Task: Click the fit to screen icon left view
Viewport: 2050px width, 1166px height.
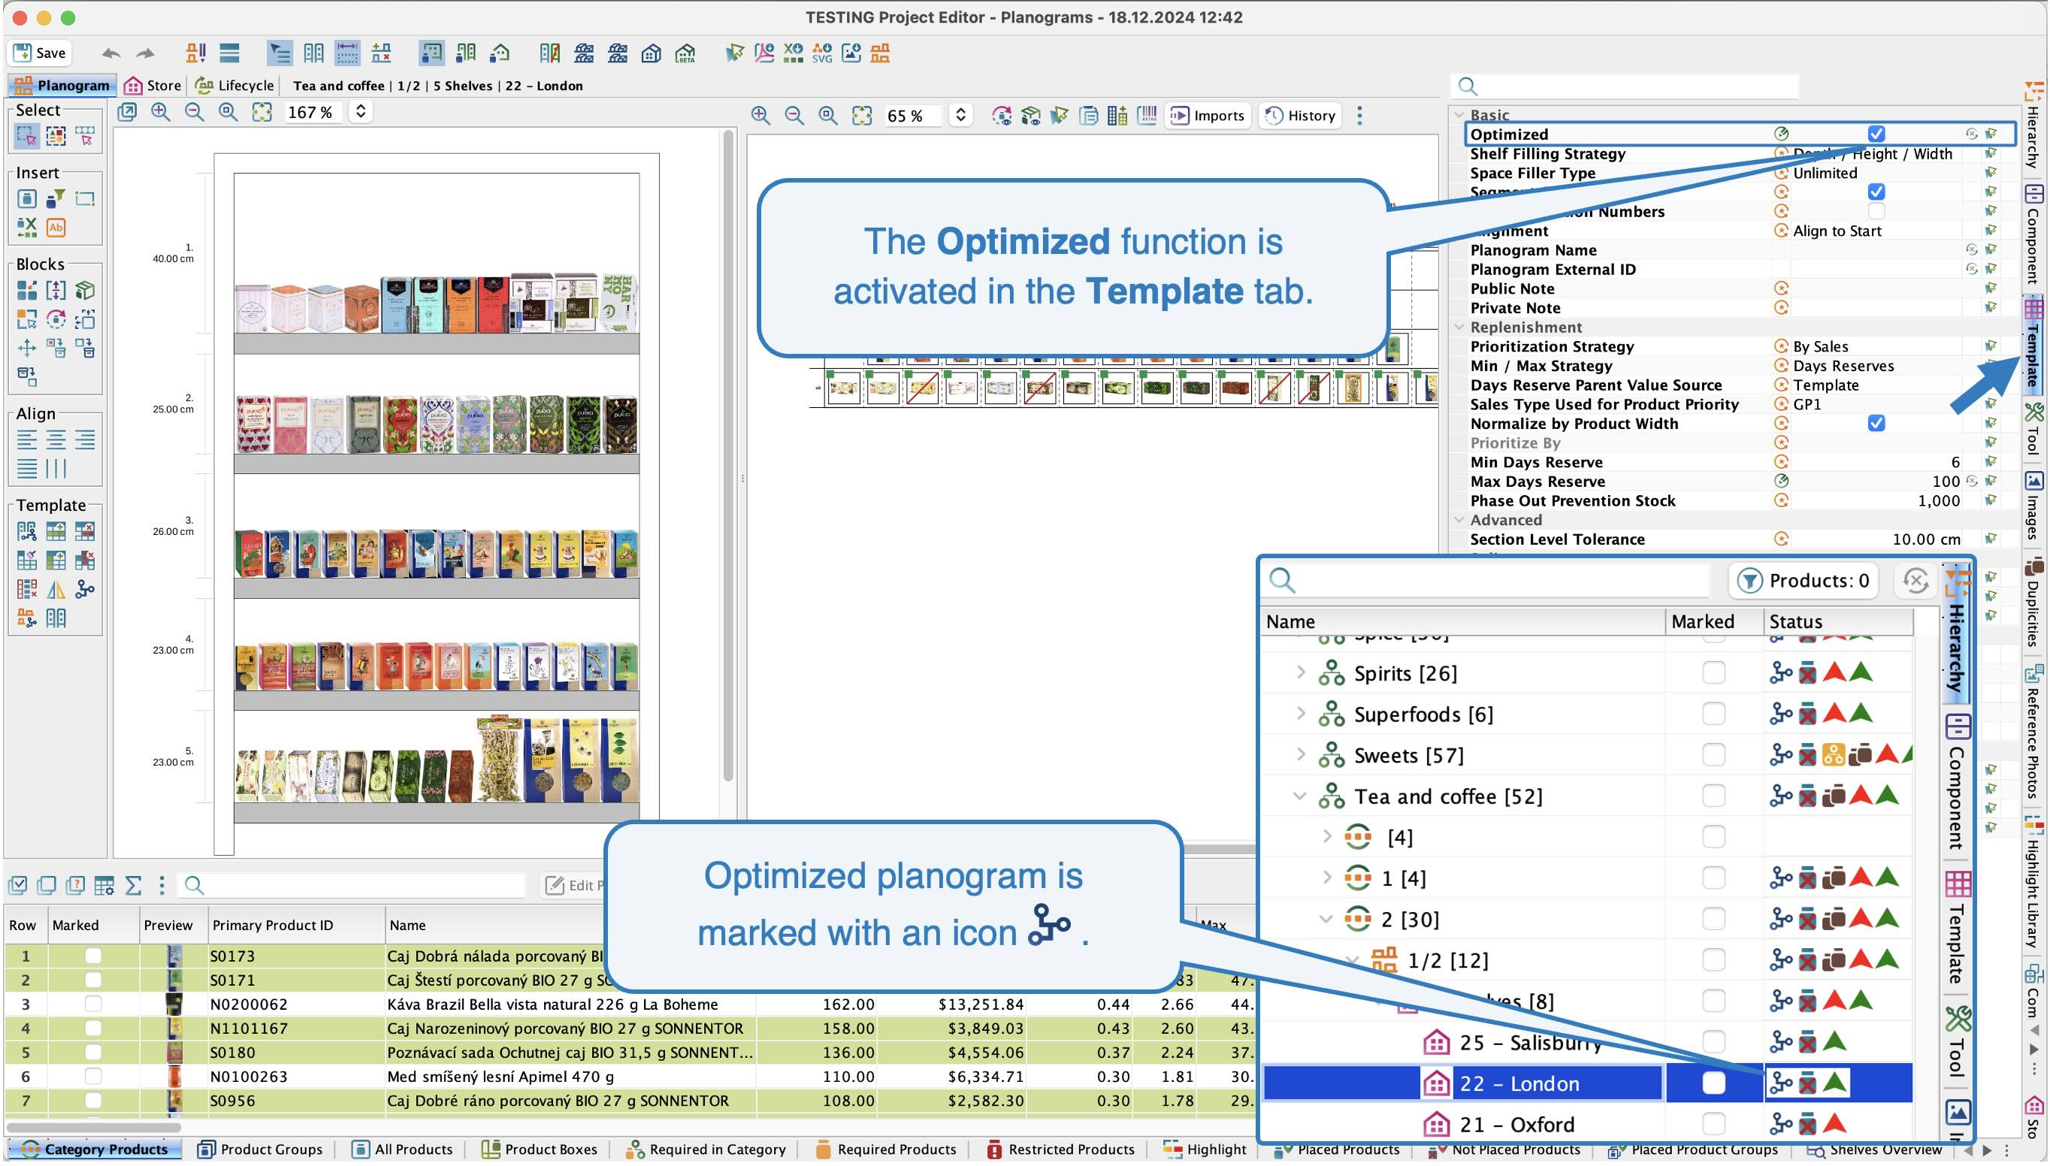Action: [x=262, y=112]
